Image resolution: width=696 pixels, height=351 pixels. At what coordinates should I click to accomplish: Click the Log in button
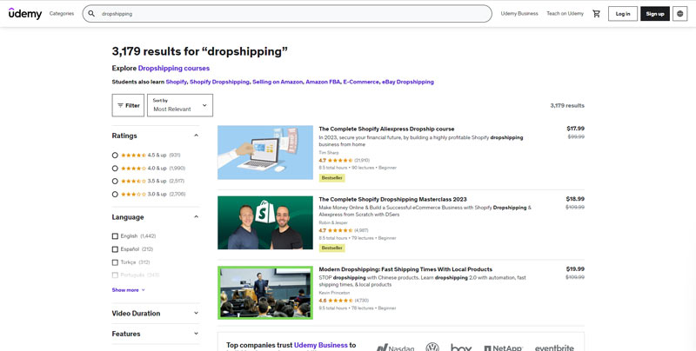pyautogui.click(x=622, y=14)
